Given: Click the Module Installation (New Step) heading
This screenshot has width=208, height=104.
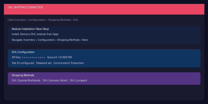Looking at the screenshot, I should point(30,29).
